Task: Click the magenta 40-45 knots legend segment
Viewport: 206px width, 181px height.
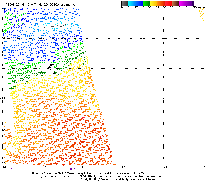Action: pyautogui.click(x=183, y=3)
